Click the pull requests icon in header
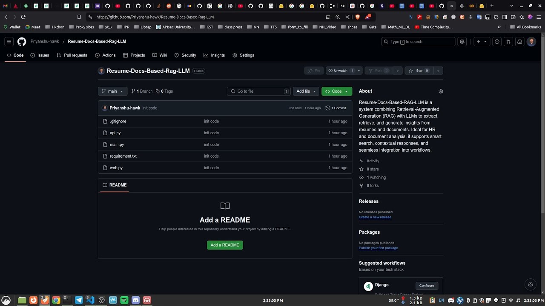Image resolution: width=545 pixels, height=306 pixels. [x=508, y=41]
